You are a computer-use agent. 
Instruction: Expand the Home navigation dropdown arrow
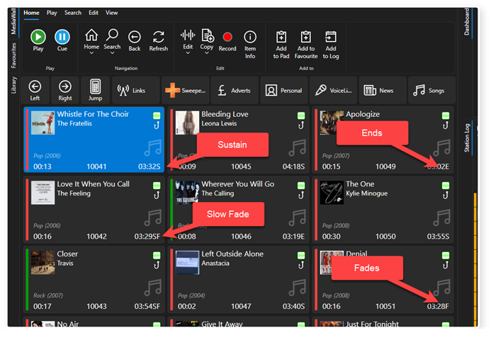tap(91, 53)
